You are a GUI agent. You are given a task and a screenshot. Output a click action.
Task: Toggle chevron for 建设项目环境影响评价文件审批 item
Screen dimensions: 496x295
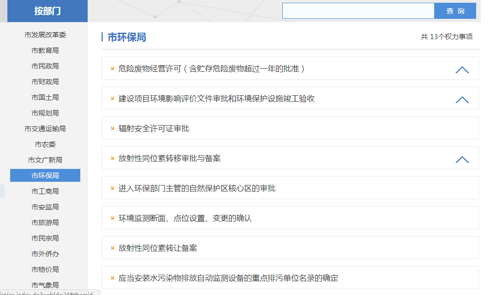click(x=462, y=99)
